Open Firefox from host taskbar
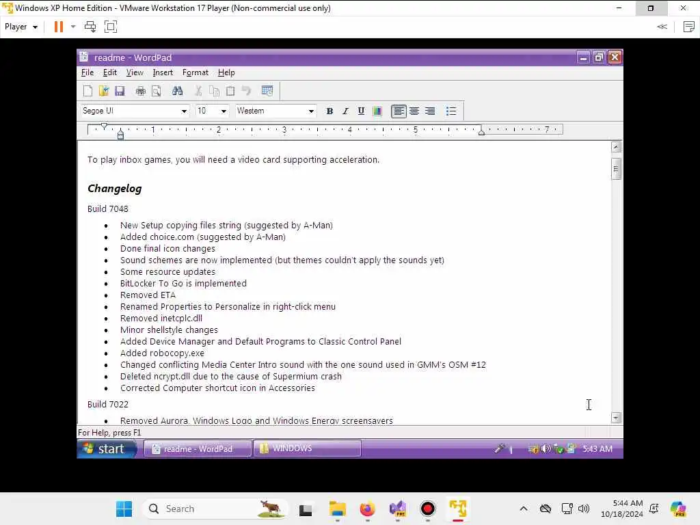700x525 pixels. pyautogui.click(x=367, y=509)
